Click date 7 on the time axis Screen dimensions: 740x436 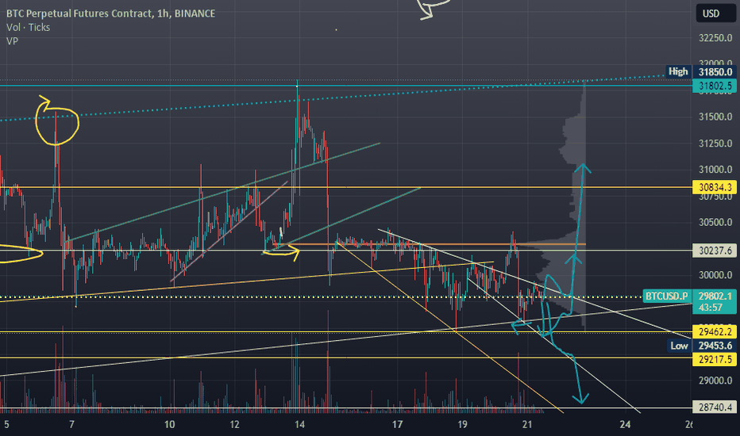71,425
